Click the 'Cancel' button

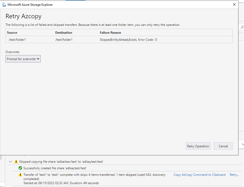223,146
